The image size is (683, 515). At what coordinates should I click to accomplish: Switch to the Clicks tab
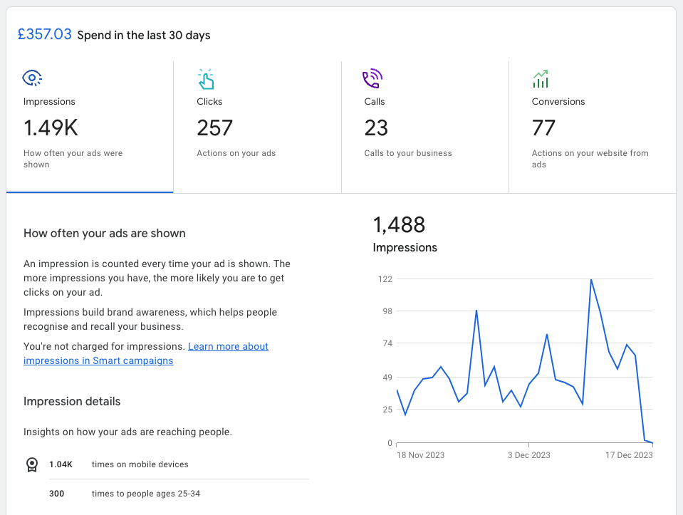(x=257, y=127)
